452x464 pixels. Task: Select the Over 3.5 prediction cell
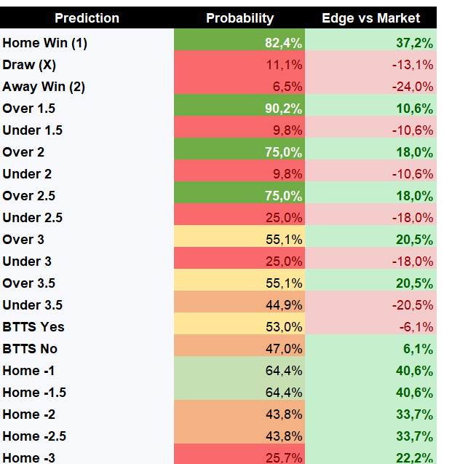pyautogui.click(x=87, y=283)
